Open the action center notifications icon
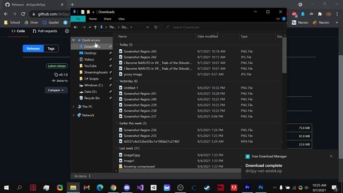 coord(334,188)
